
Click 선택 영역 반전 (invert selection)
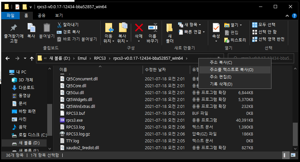pyautogui.click(x=268, y=39)
